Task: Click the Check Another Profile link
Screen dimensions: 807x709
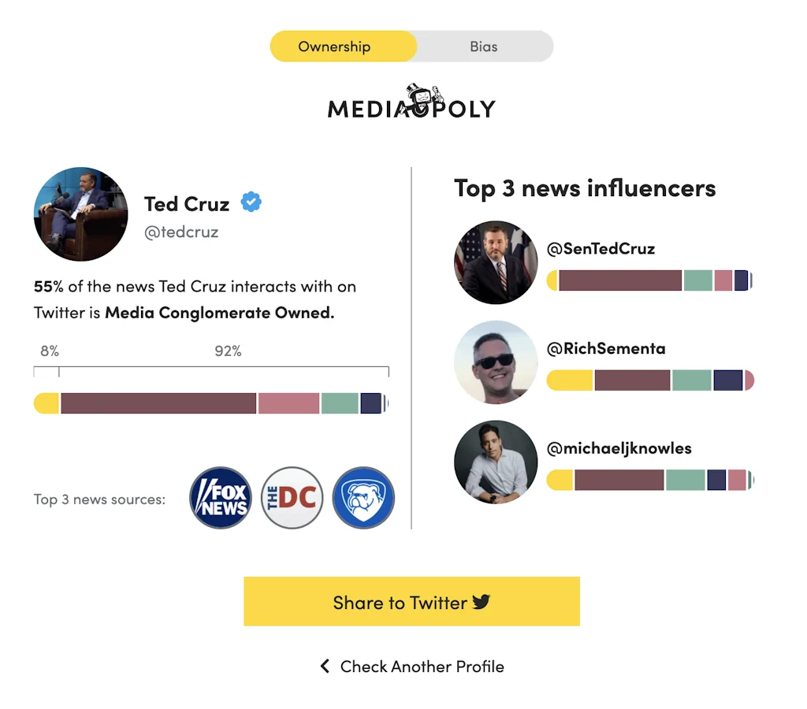Action: pos(422,666)
